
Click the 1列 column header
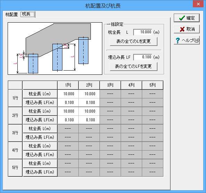[68, 85]
